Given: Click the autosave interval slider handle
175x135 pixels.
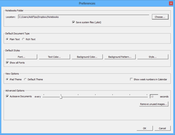Looking at the screenshot, I should pos(61,97).
